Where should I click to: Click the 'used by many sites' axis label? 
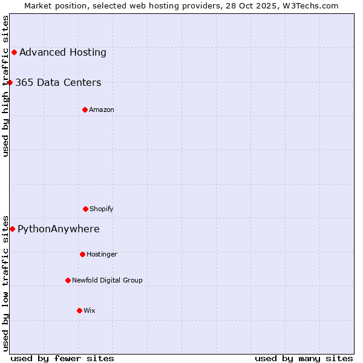pyautogui.click(x=304, y=358)
